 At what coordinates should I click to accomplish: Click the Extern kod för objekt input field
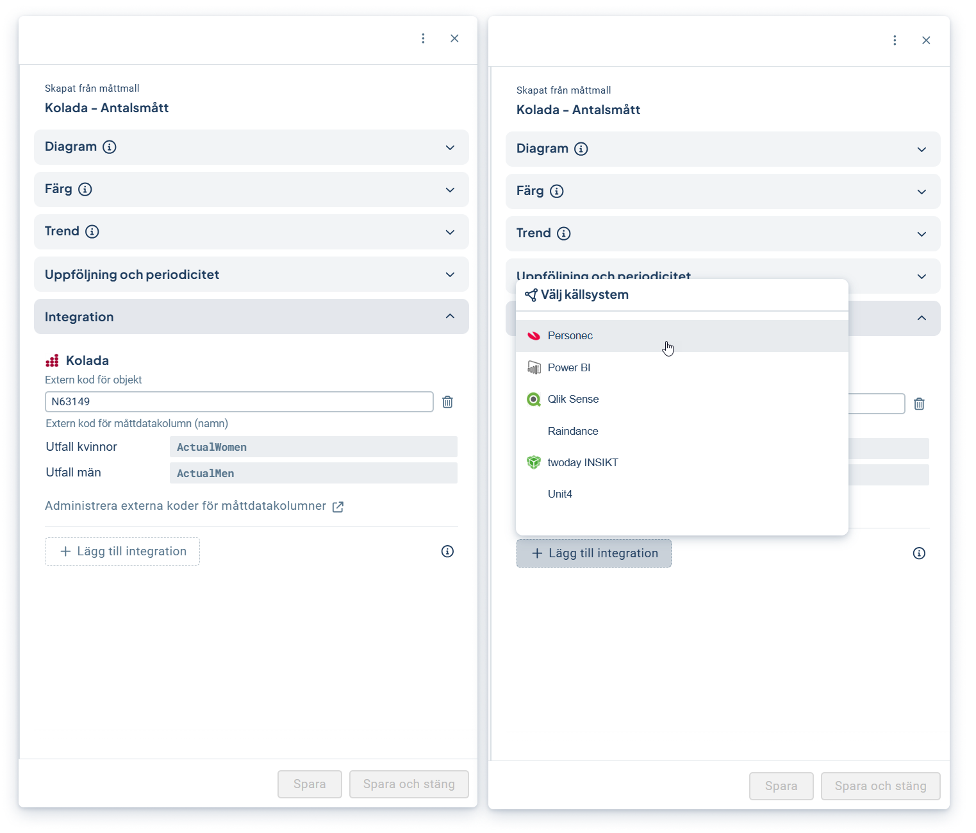pos(239,401)
